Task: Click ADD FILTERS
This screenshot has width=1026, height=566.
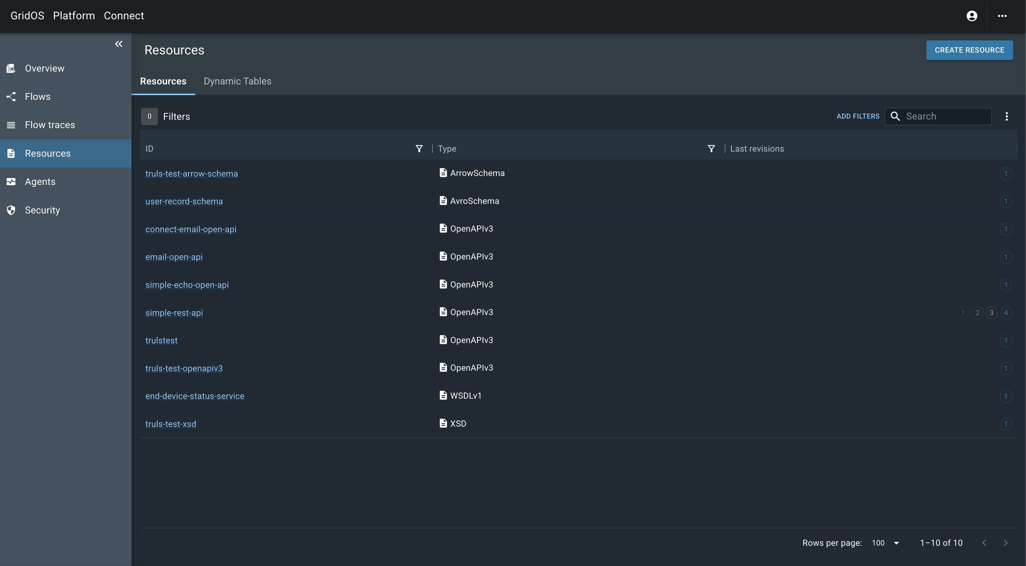Action: tap(858, 116)
